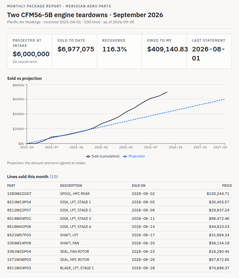Select part number 3356M14P09
The image size is (239, 278).
(x=19, y=243)
